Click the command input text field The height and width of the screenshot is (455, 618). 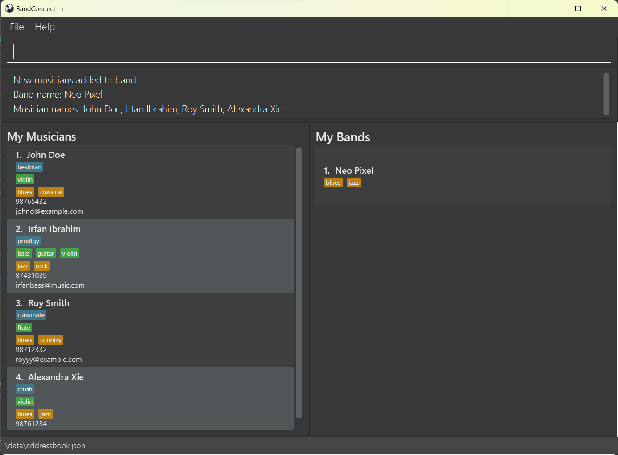pyautogui.click(x=308, y=51)
